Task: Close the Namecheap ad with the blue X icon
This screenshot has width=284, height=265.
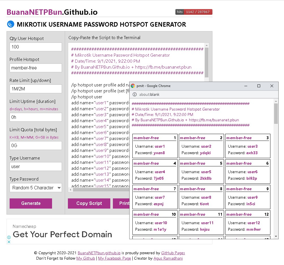Action: click(x=8, y=242)
